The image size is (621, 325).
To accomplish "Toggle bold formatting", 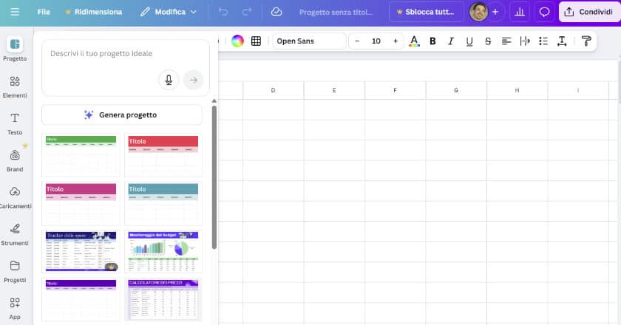I will pos(432,41).
